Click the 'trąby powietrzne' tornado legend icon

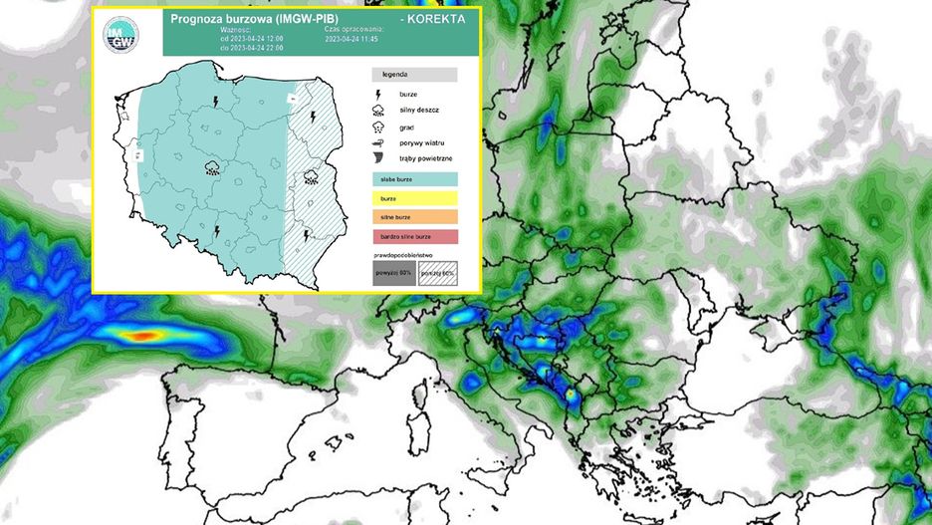click(x=377, y=158)
